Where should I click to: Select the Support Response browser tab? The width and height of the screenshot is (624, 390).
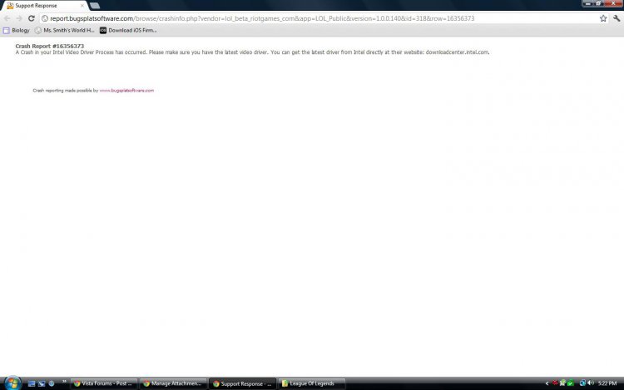[x=44, y=6]
